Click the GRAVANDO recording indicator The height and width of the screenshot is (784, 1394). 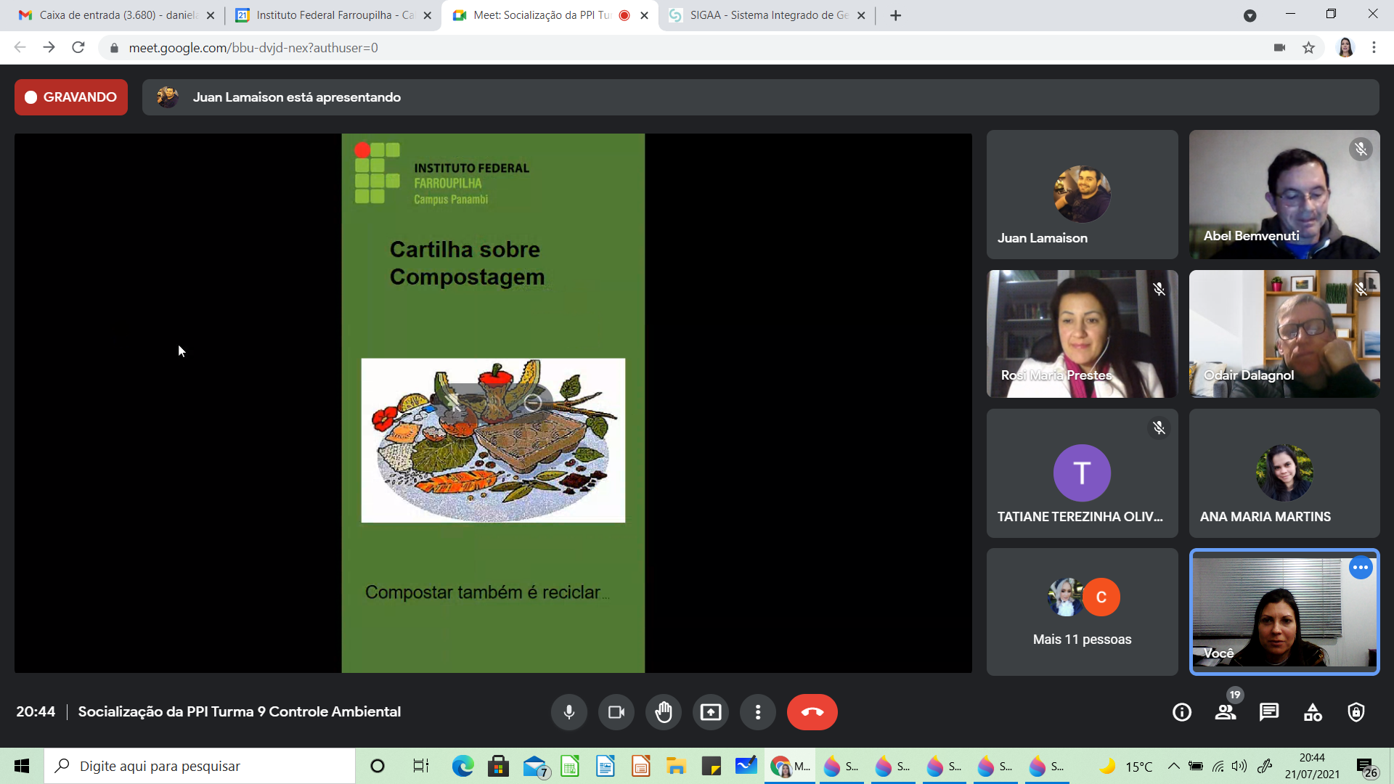tap(71, 97)
